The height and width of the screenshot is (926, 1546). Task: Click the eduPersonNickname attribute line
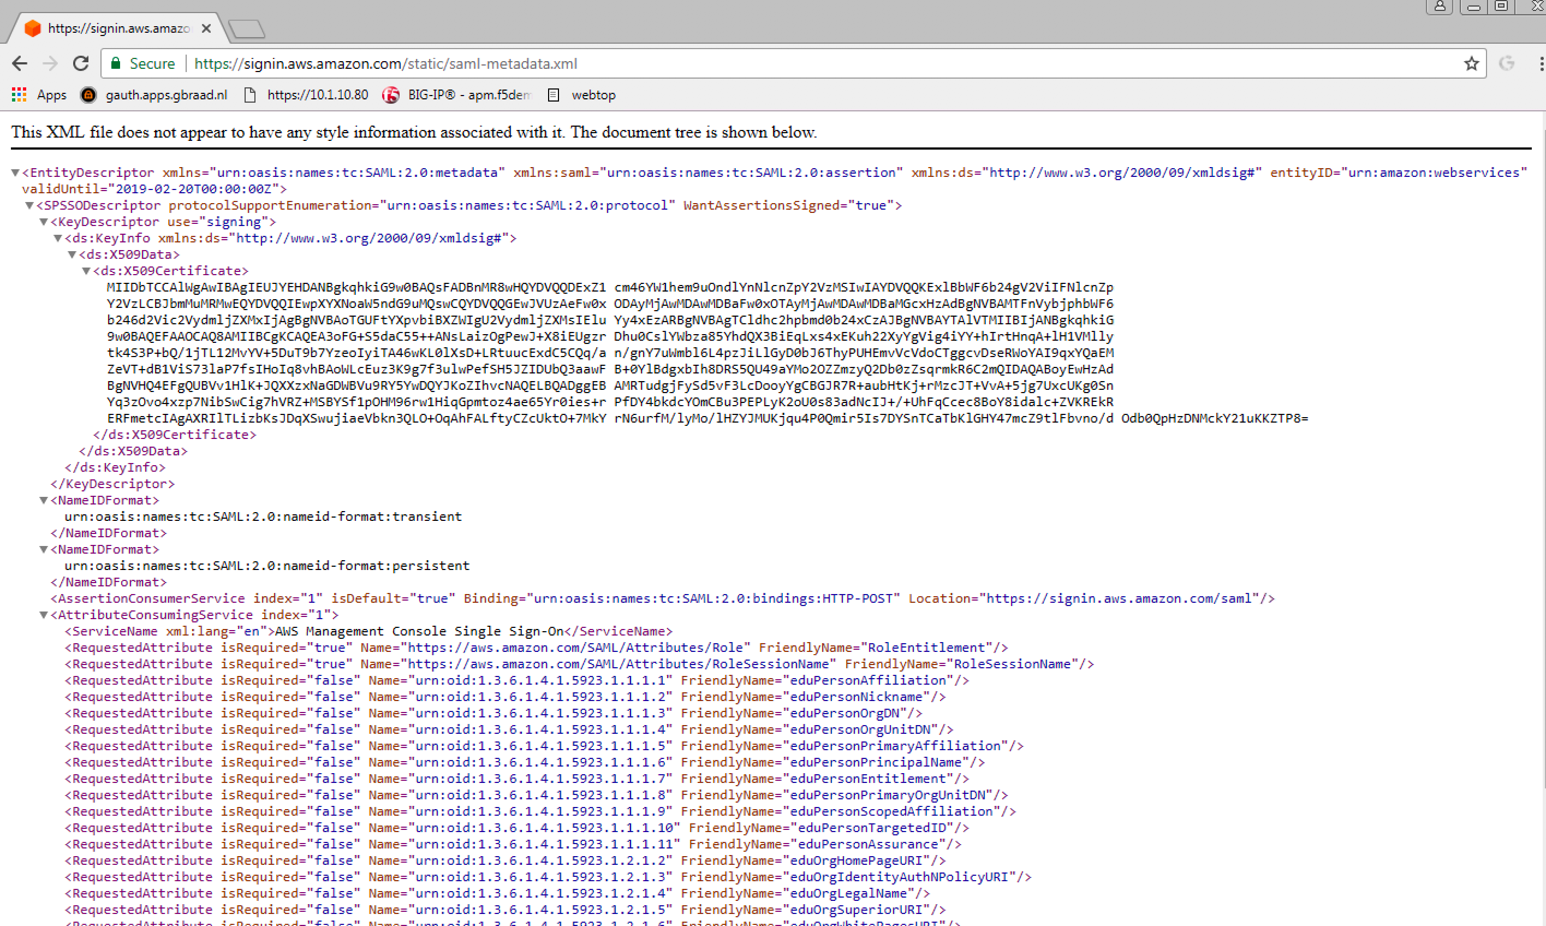pyautogui.click(x=506, y=697)
